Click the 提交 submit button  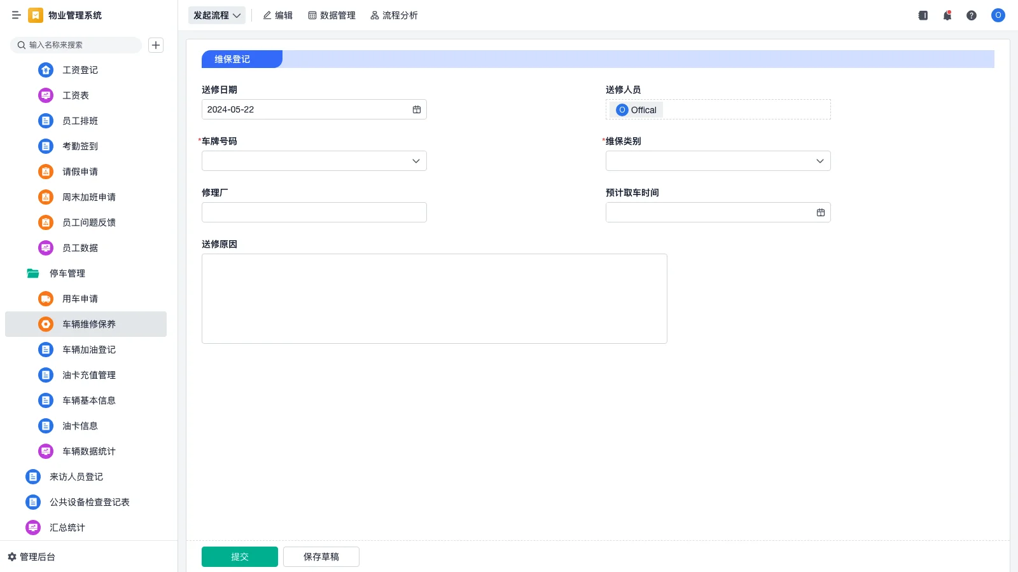tap(239, 556)
